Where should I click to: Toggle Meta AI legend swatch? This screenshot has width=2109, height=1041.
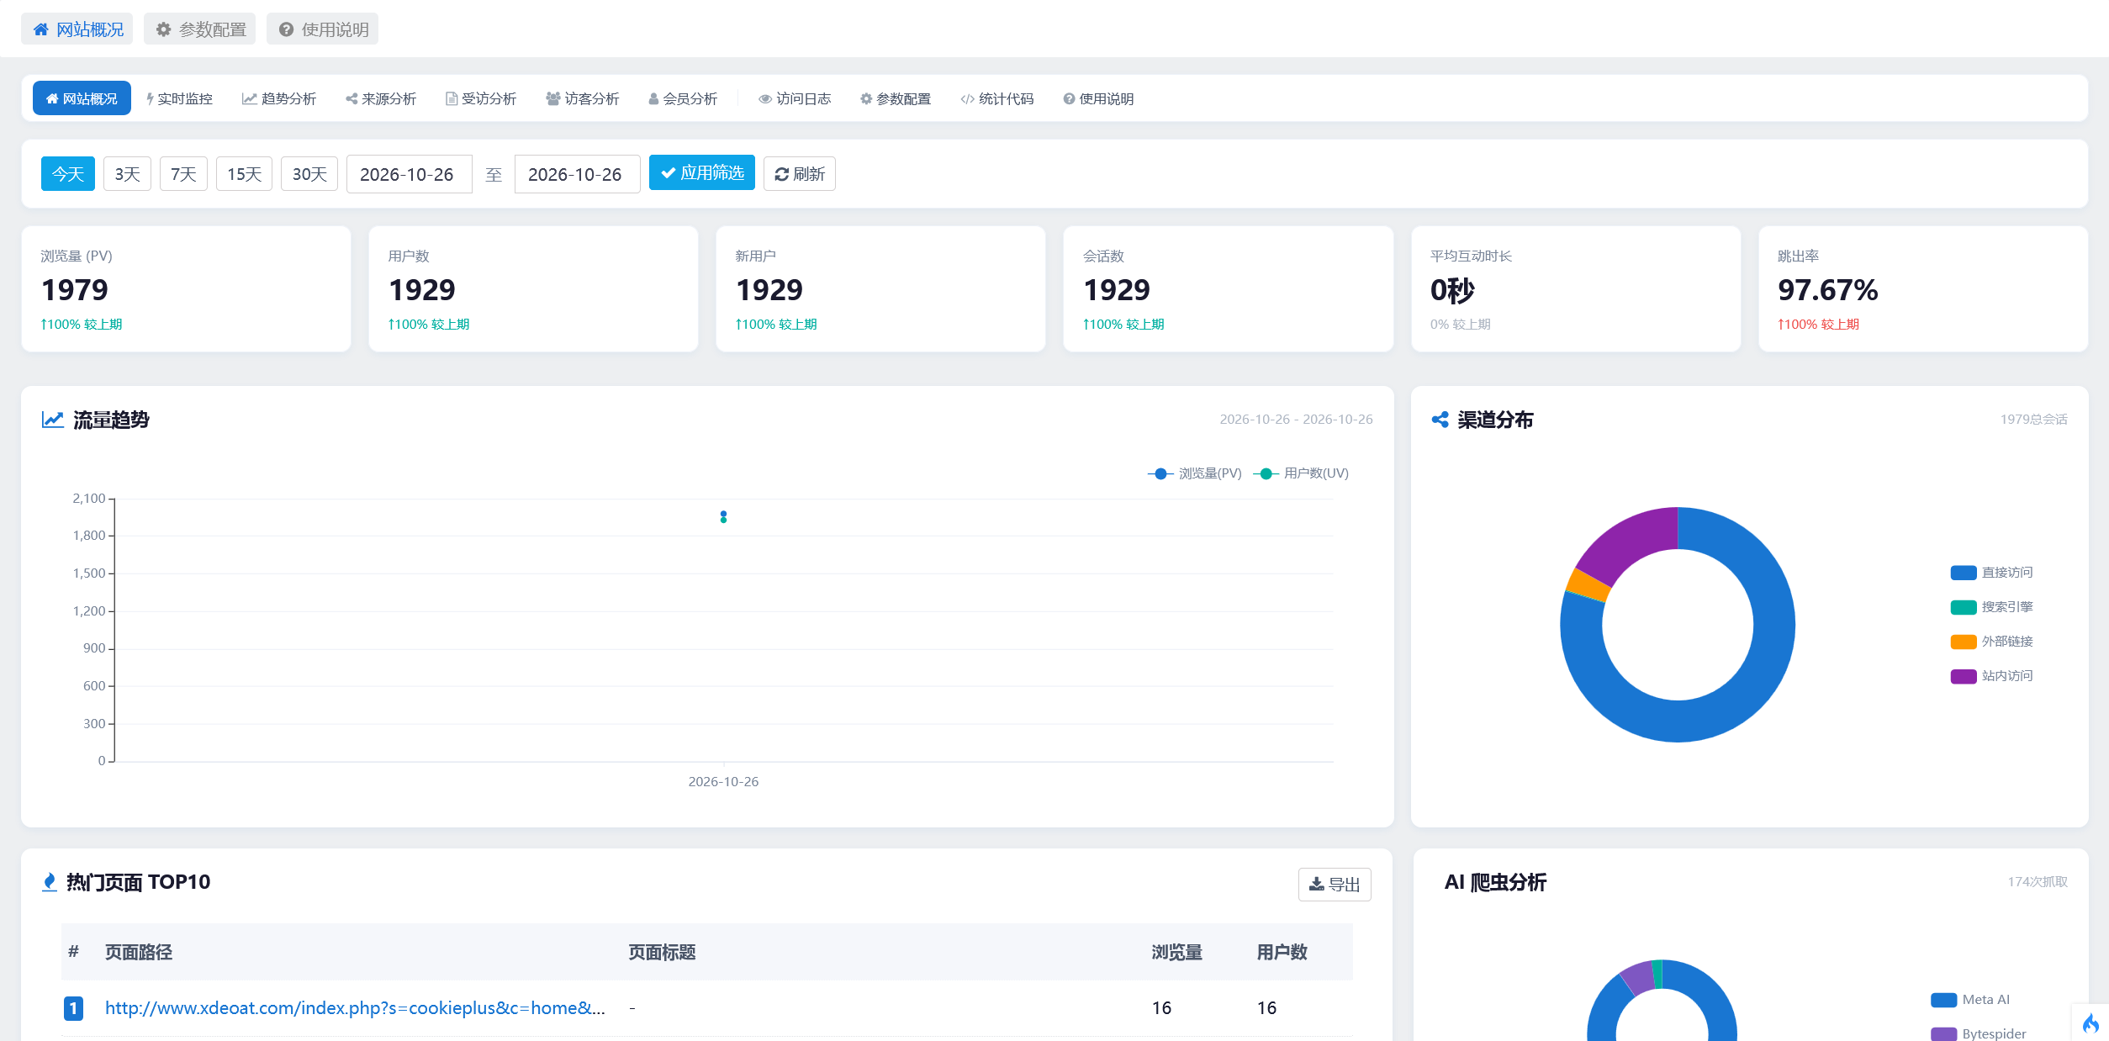tap(1944, 1000)
